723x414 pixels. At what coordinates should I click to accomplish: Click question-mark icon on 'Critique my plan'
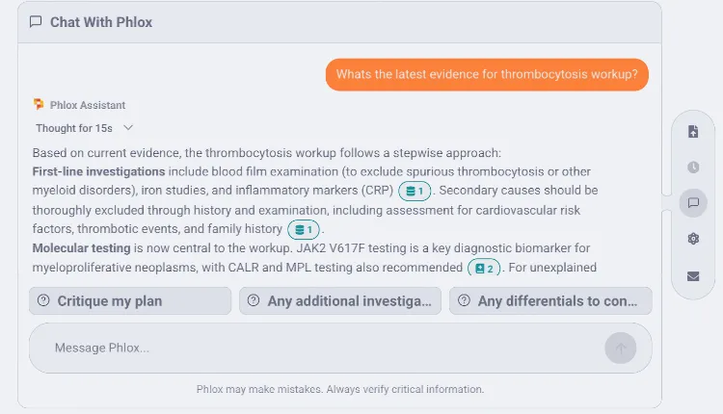coord(43,300)
